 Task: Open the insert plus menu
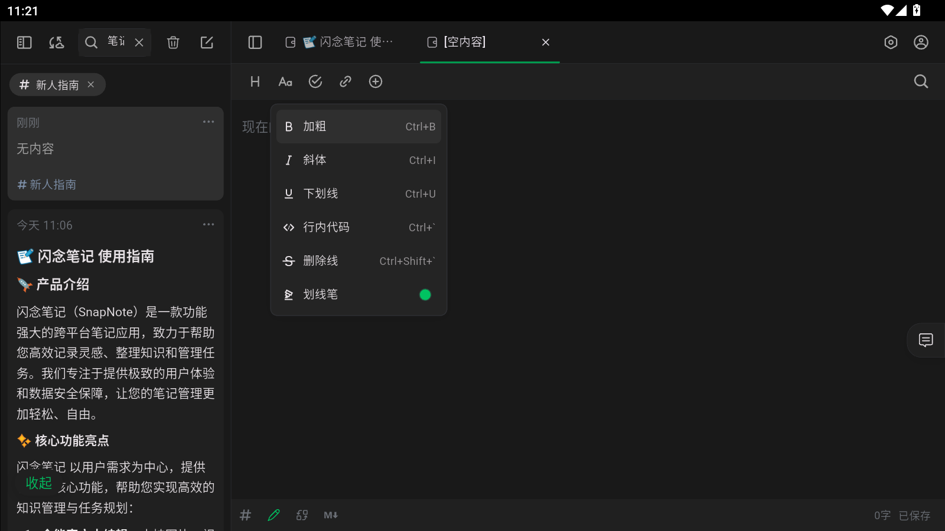pyautogui.click(x=376, y=81)
